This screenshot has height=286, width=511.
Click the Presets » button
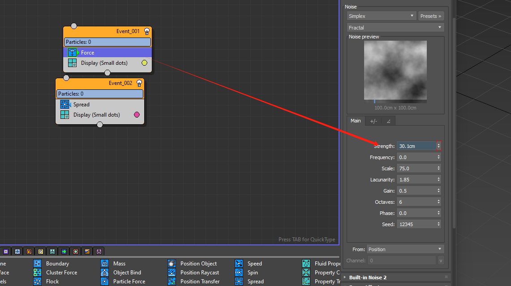click(431, 16)
